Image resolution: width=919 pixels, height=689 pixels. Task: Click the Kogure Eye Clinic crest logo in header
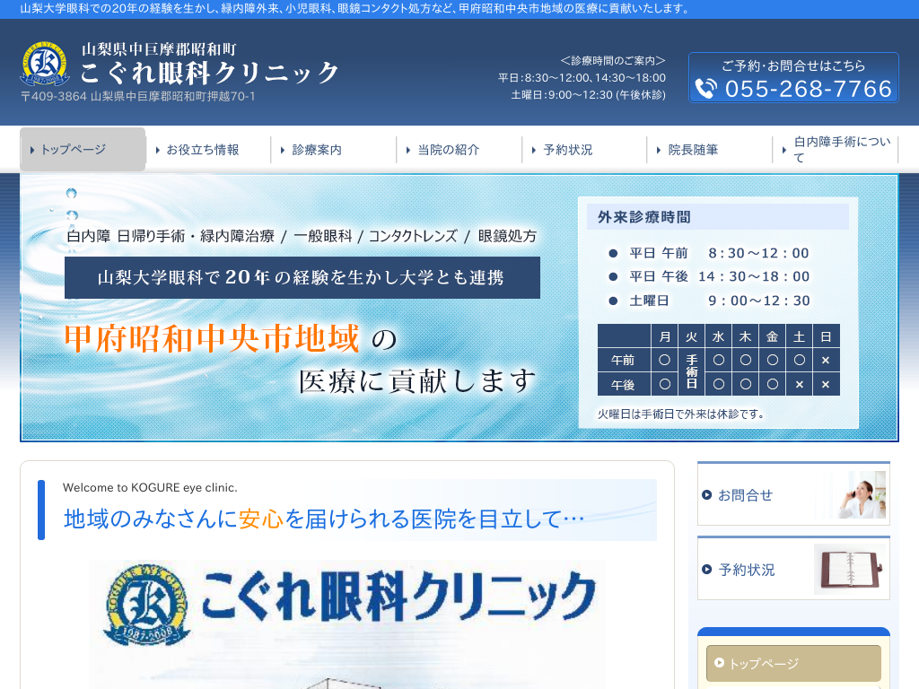point(45,65)
